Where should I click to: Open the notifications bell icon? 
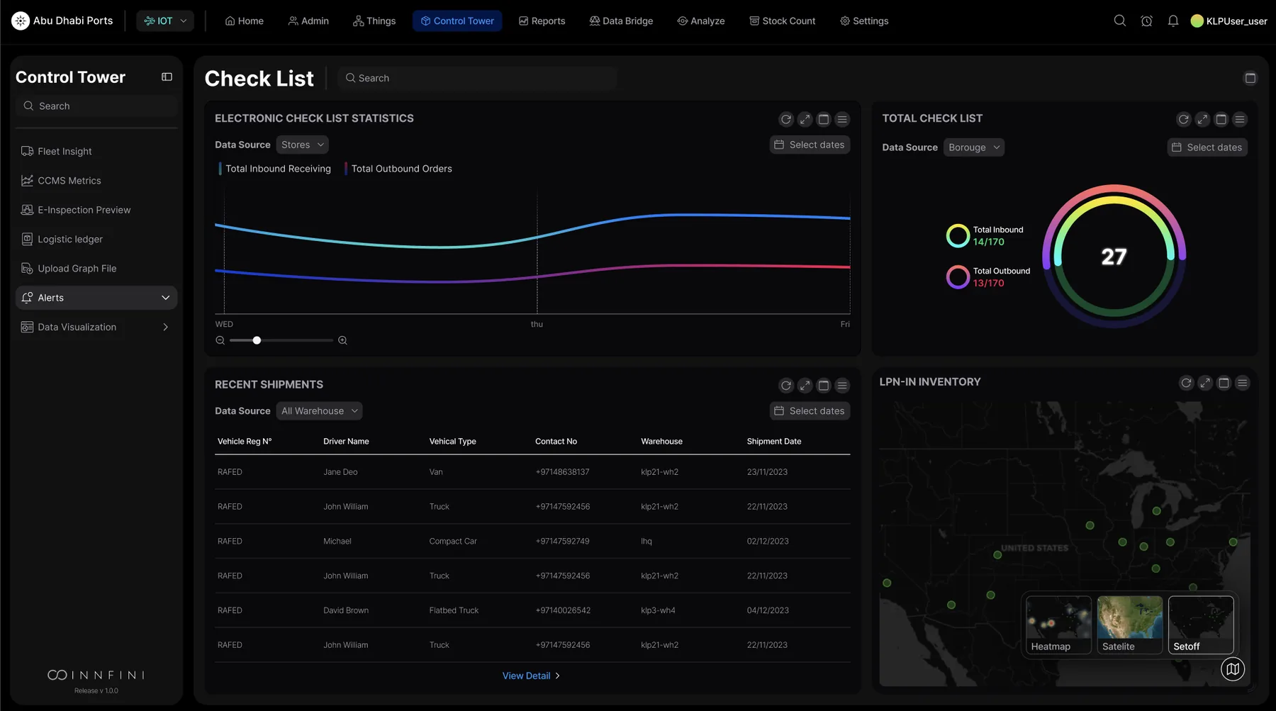pyautogui.click(x=1173, y=21)
